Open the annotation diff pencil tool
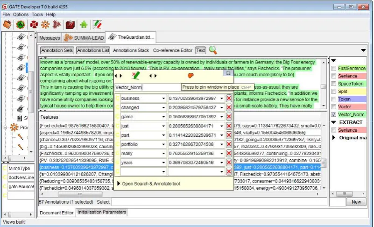This screenshot has height=227, width=374. point(97,24)
